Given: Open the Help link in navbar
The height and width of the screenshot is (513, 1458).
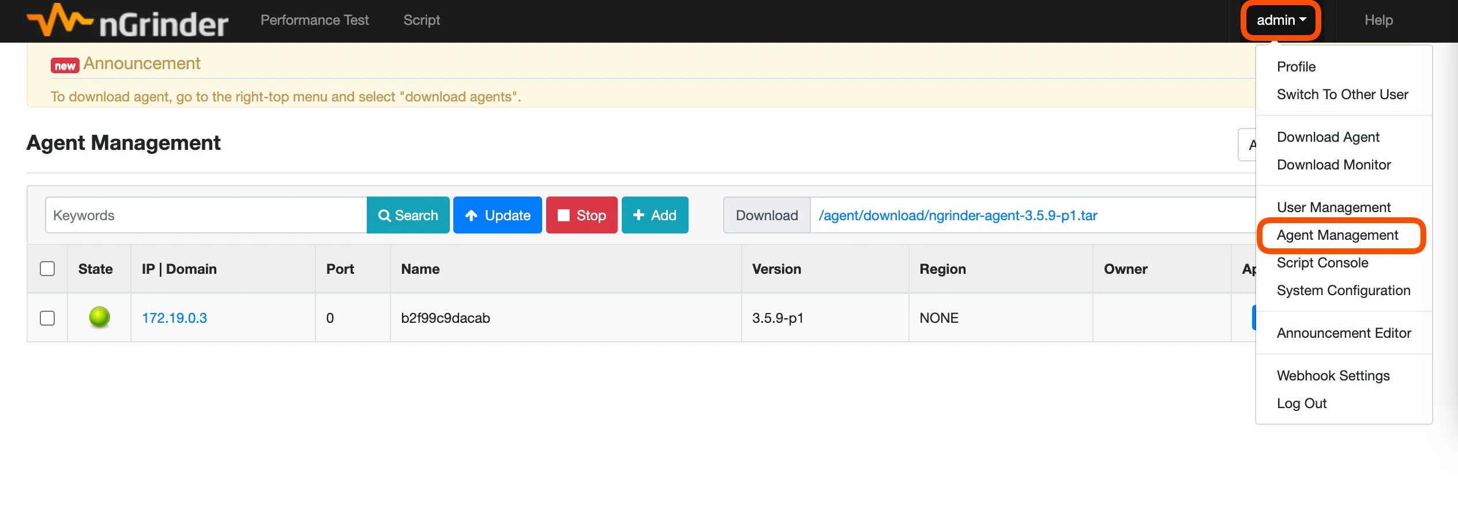Looking at the screenshot, I should point(1378,20).
